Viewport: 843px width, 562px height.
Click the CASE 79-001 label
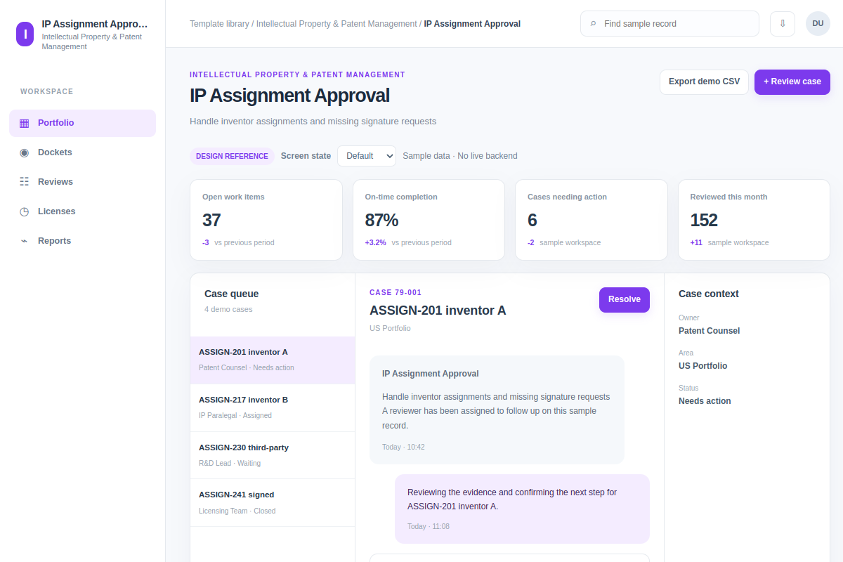click(x=396, y=293)
